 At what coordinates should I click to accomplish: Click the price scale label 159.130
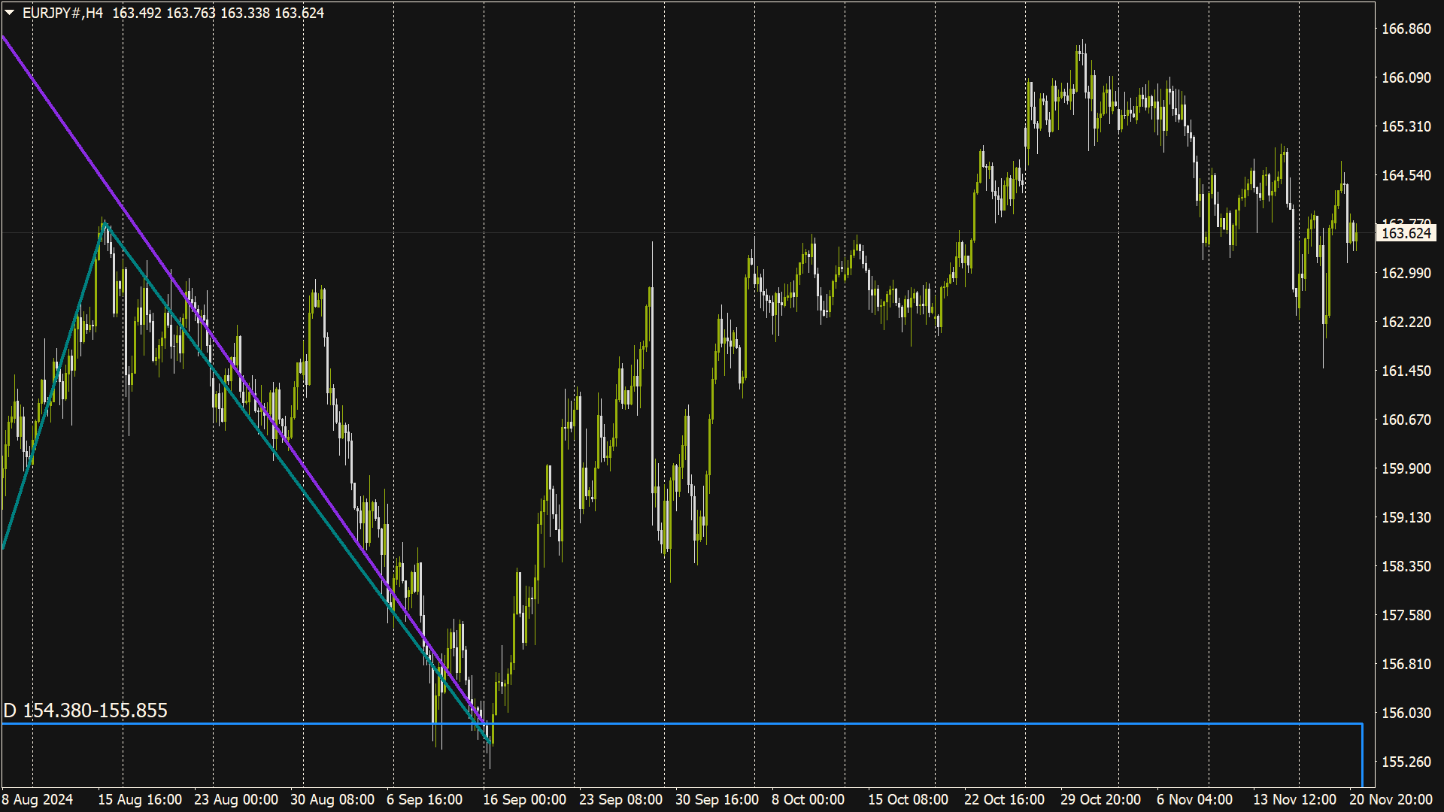1406,517
